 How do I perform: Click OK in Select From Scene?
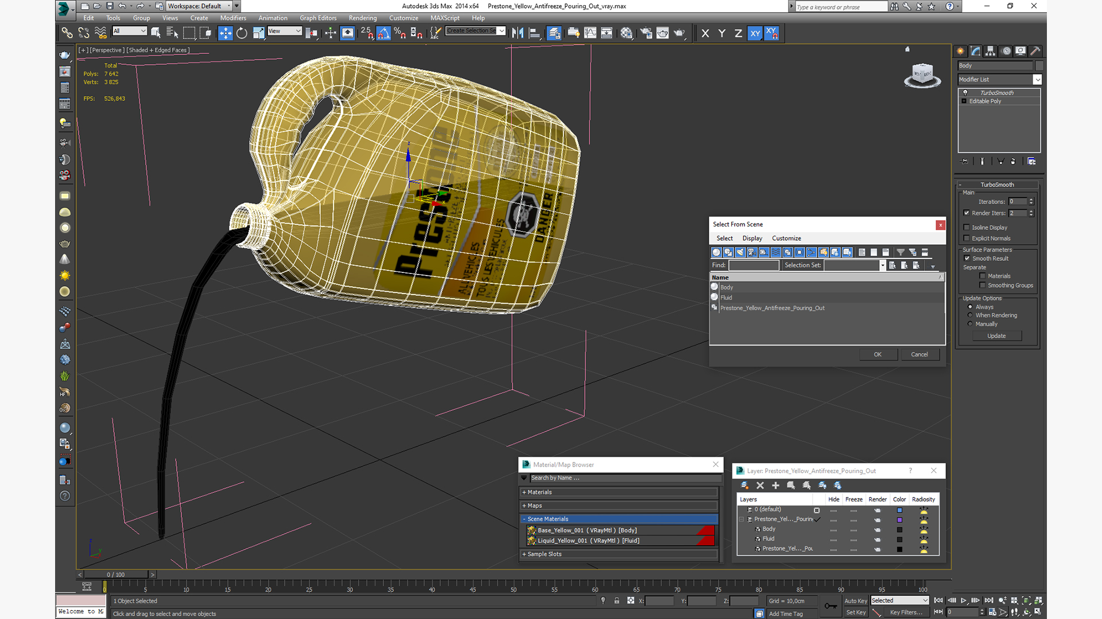pyautogui.click(x=878, y=354)
